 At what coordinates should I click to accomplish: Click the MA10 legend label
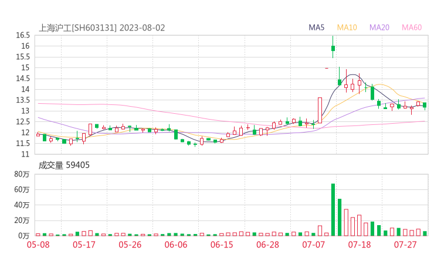(x=347, y=28)
